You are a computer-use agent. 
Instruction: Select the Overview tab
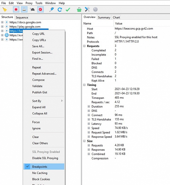tap(89, 17)
